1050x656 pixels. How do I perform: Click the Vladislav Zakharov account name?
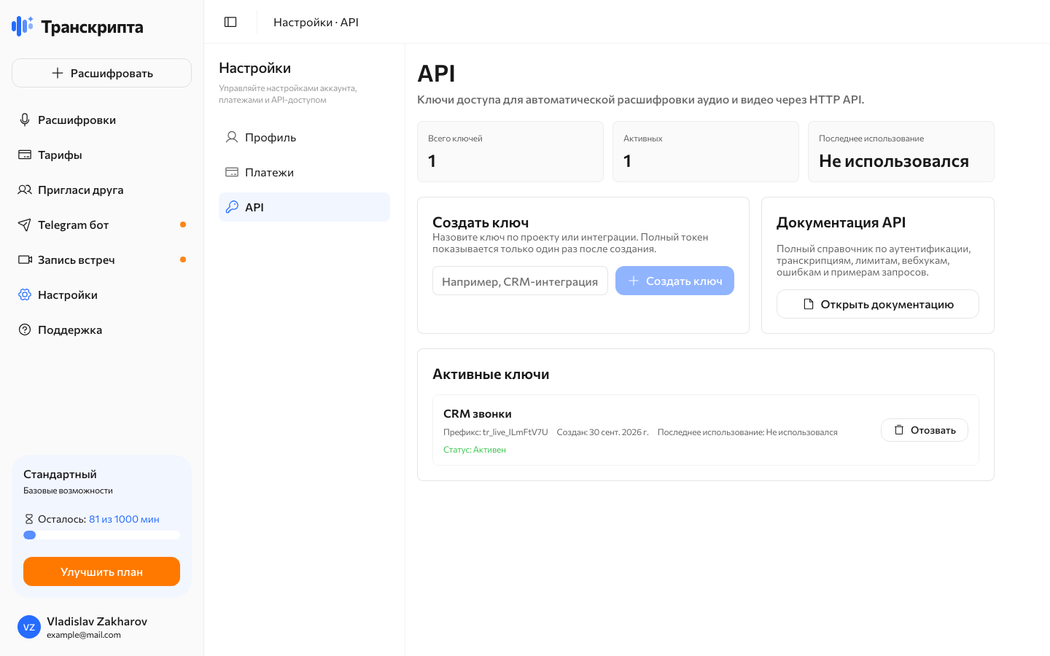coord(97,621)
